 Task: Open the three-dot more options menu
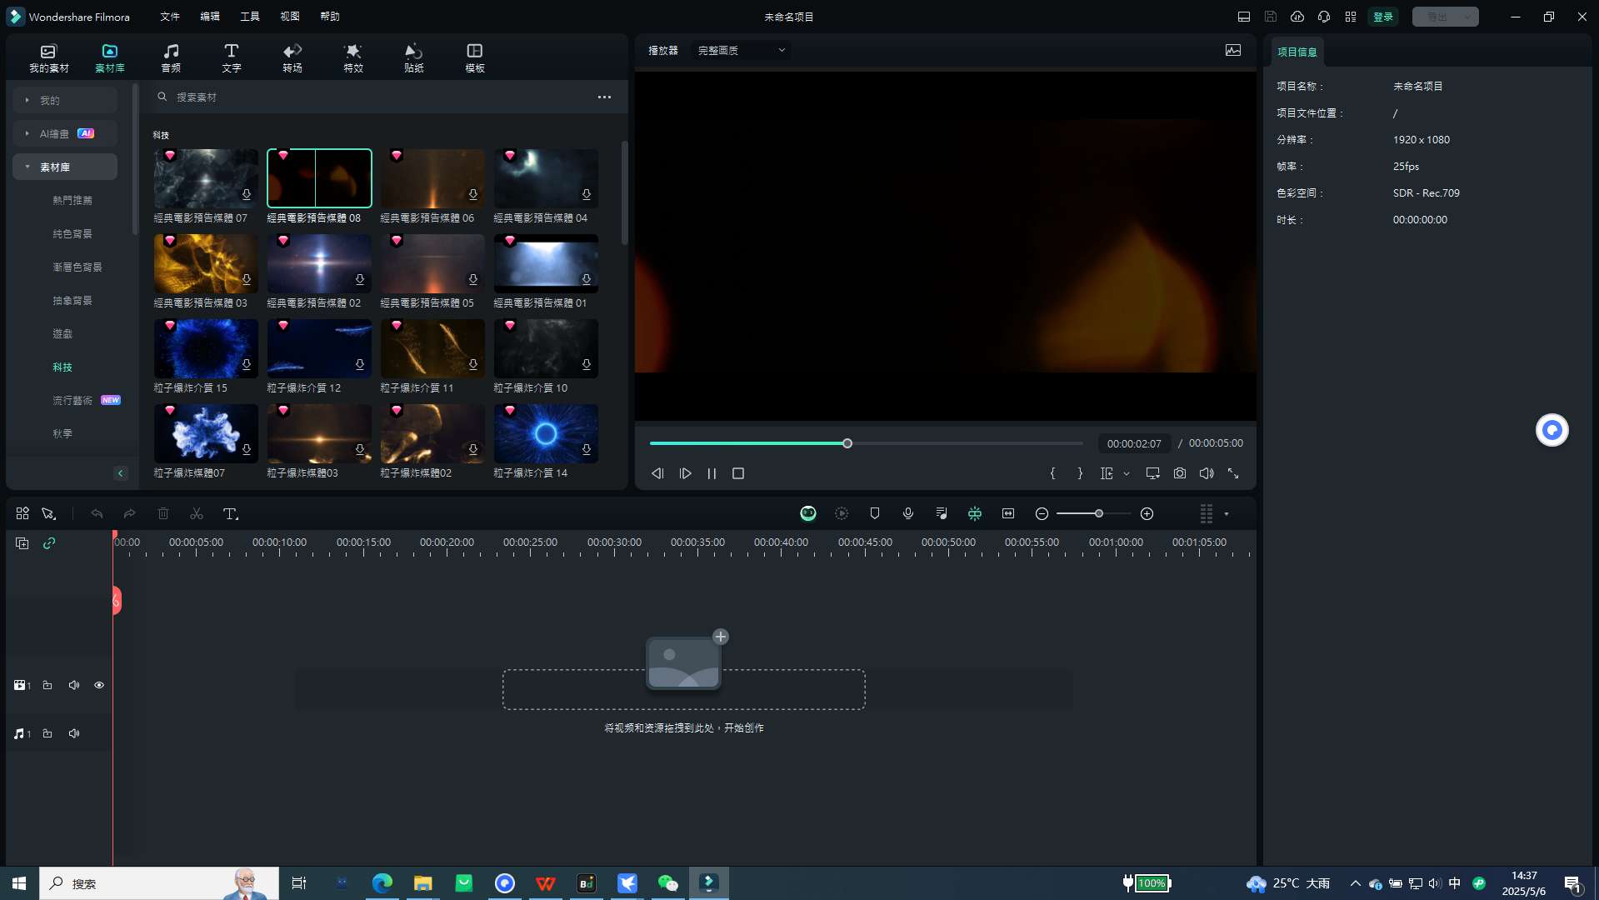tap(604, 97)
